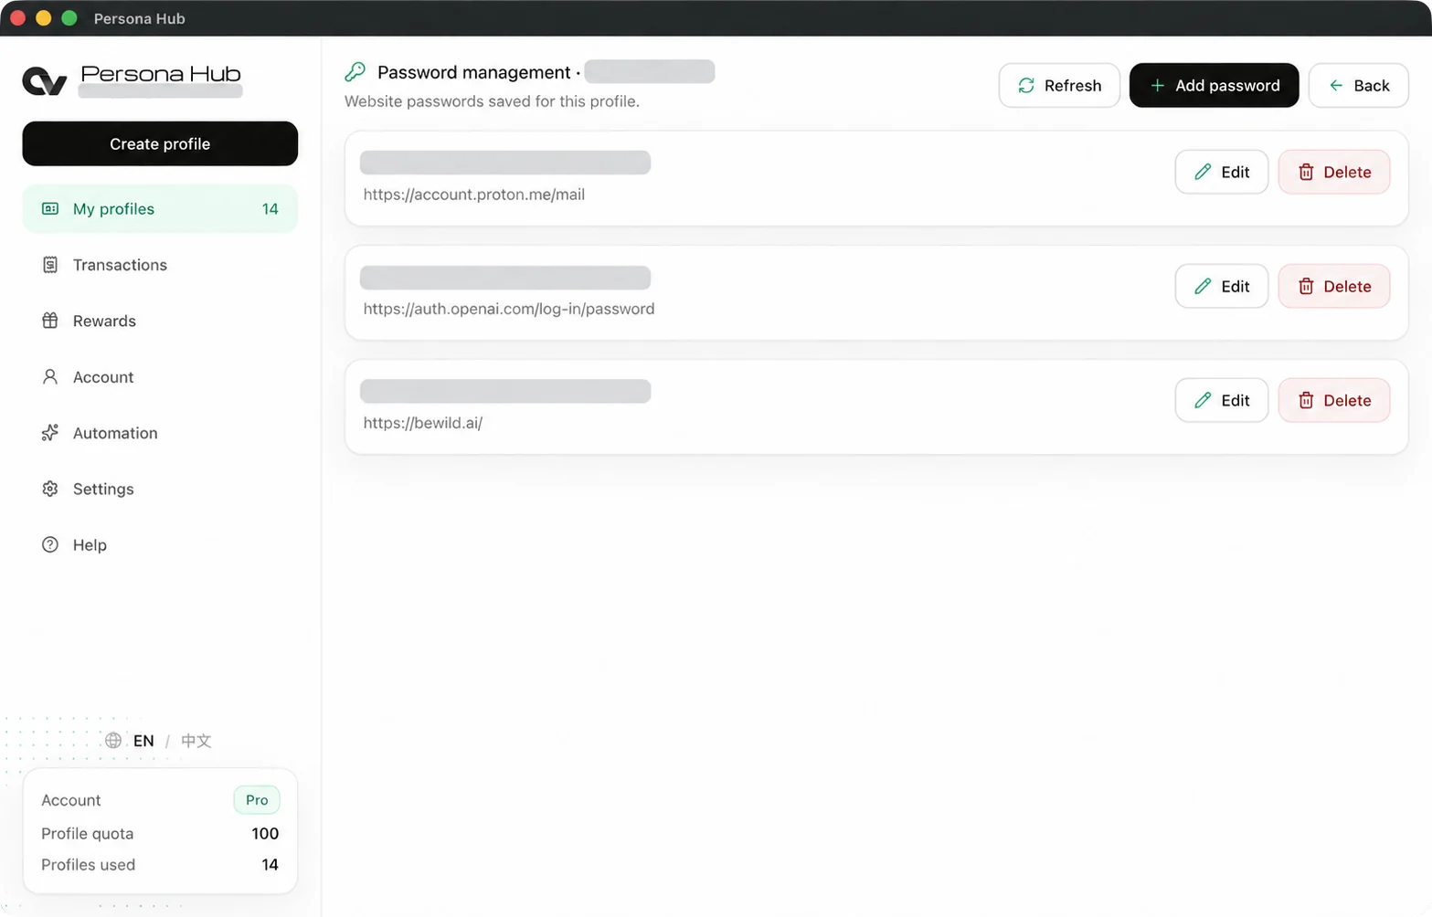Click the Pro account badge
1432x917 pixels.
pyautogui.click(x=257, y=800)
